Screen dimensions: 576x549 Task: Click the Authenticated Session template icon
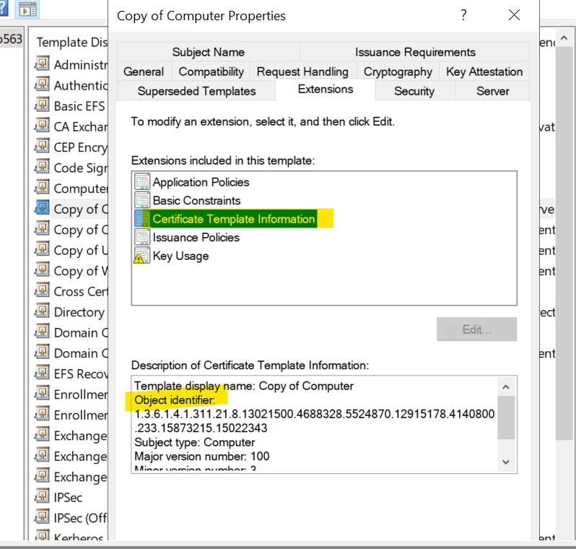(43, 84)
